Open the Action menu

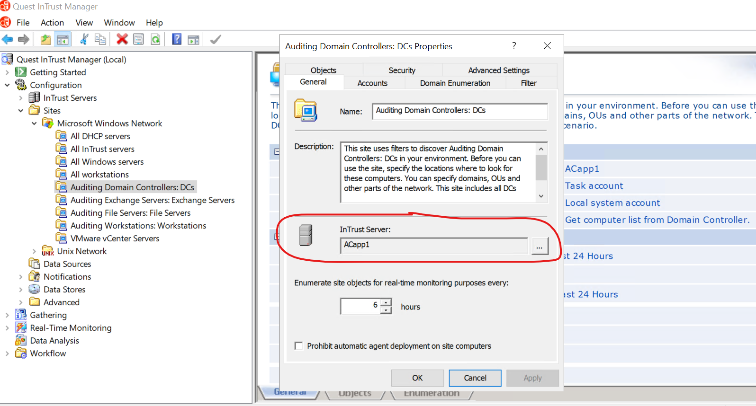coord(52,23)
